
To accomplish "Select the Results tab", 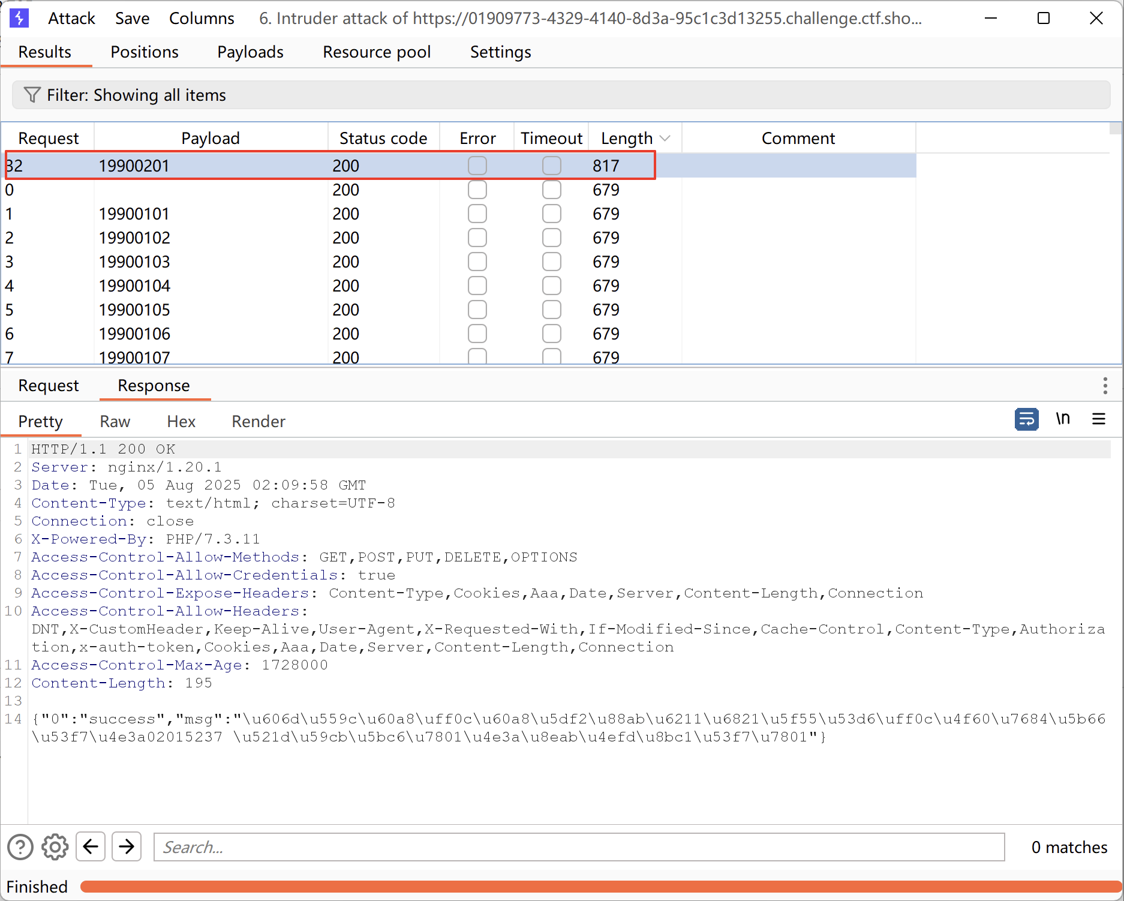I will click(x=45, y=52).
